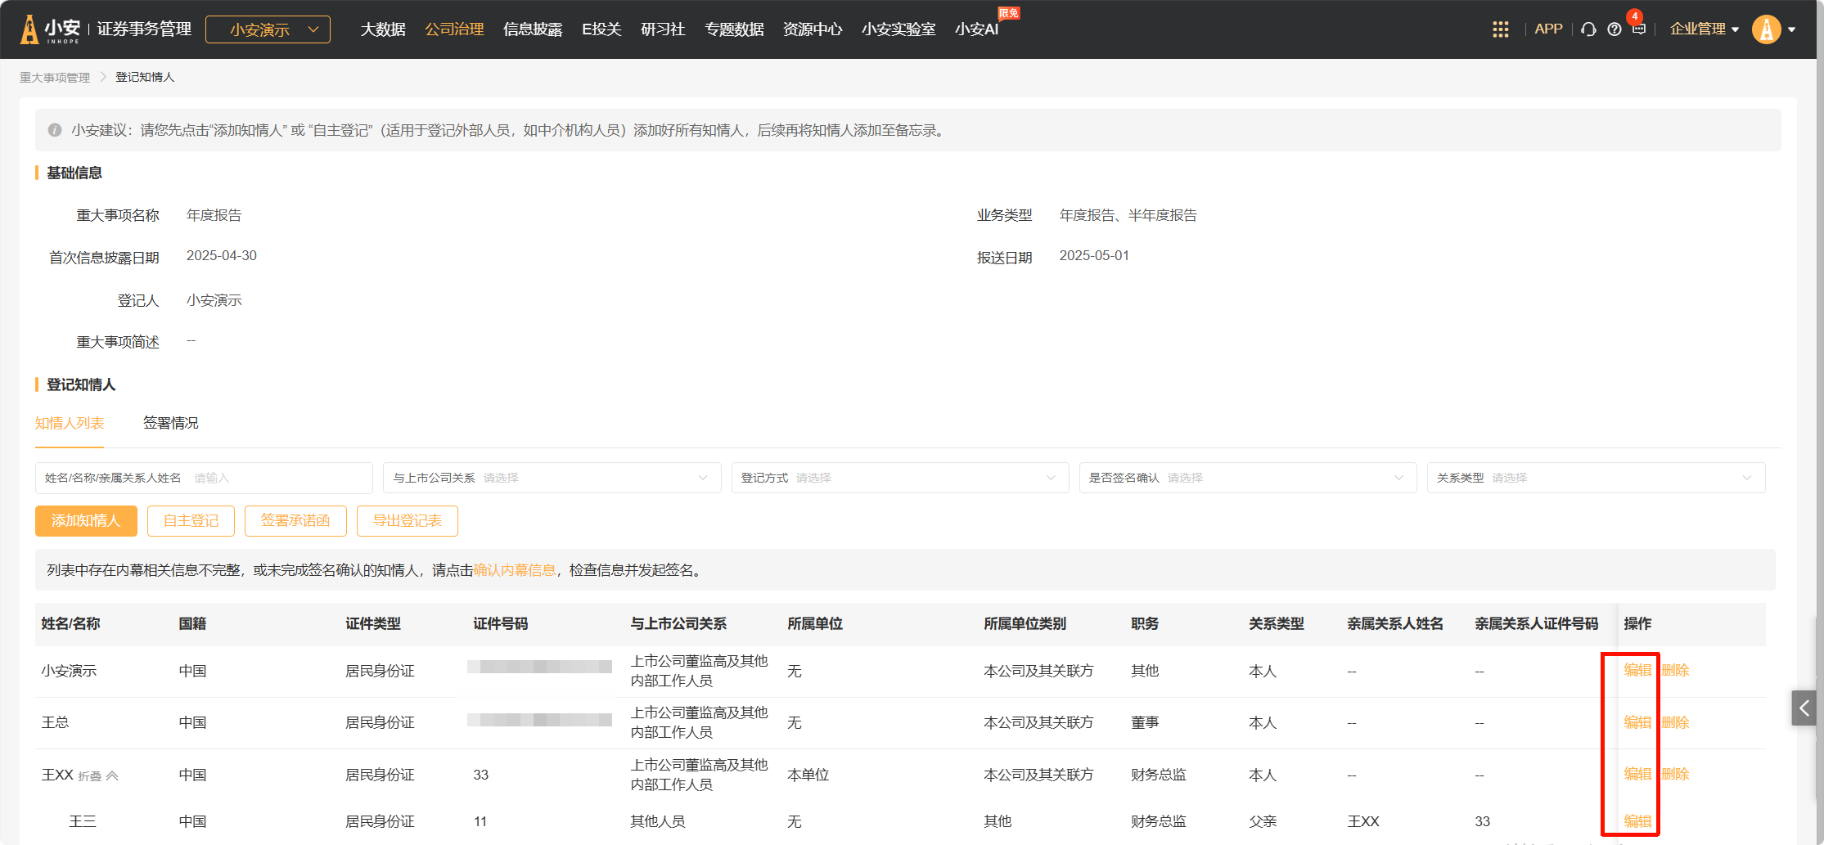Open the 信息披露 top menu
Screen dimensions: 1824x845
point(533,29)
